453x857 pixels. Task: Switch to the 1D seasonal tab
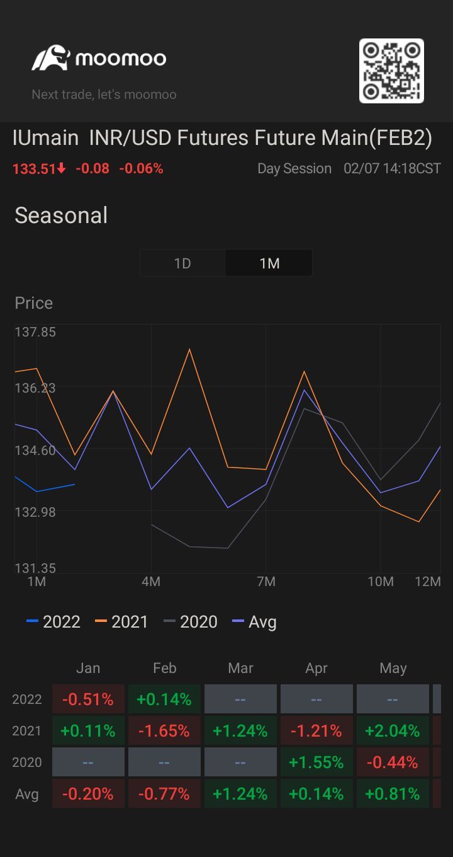182,263
